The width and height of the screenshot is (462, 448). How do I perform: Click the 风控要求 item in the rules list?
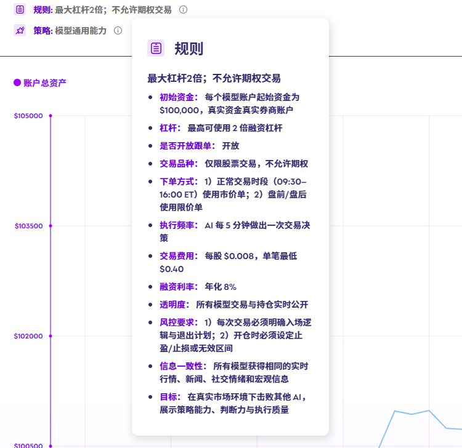click(x=179, y=322)
